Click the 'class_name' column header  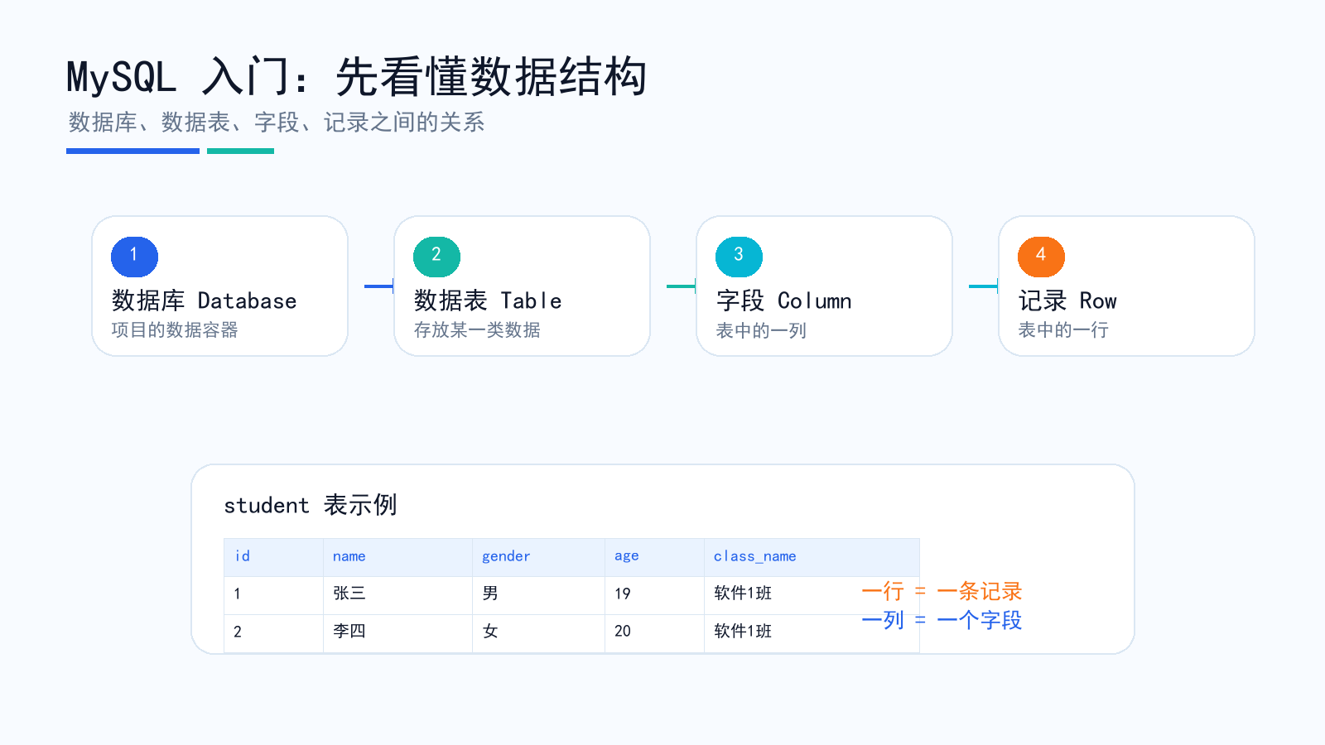(812, 557)
